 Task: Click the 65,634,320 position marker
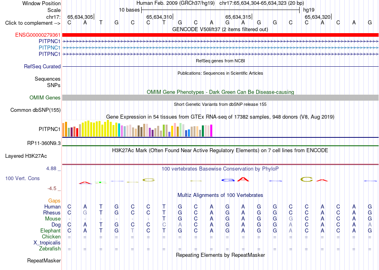pyautogui.click(x=318, y=17)
